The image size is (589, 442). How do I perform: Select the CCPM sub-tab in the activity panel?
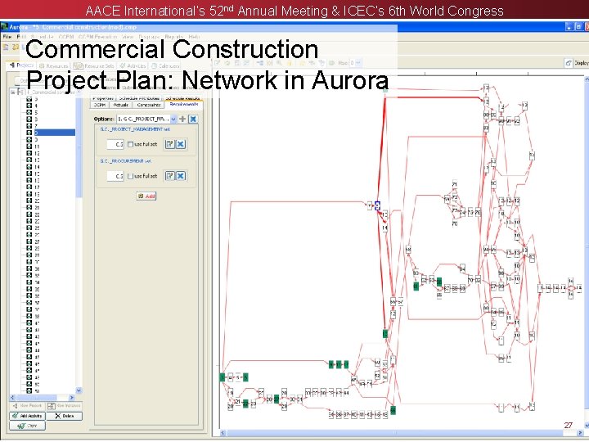coord(100,105)
